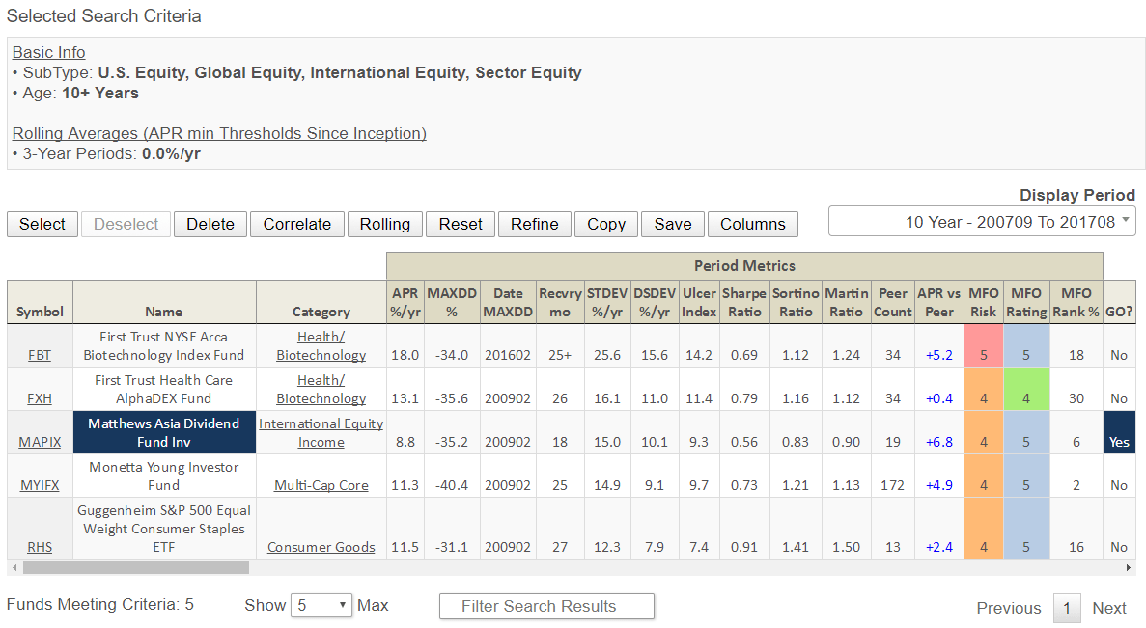Image resolution: width=1146 pixels, height=628 pixels.
Task: Refine the current search
Action: coord(534,224)
